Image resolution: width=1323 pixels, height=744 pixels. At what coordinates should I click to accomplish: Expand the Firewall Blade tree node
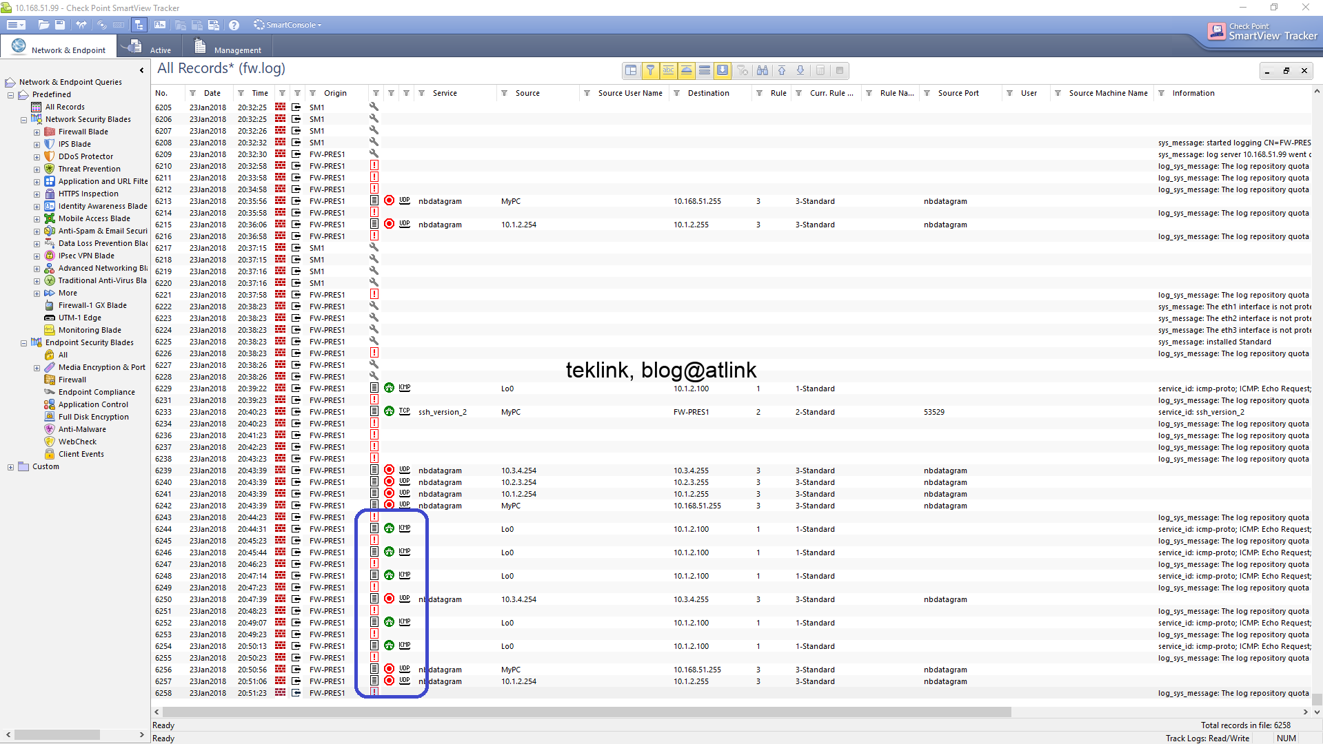[x=37, y=132]
